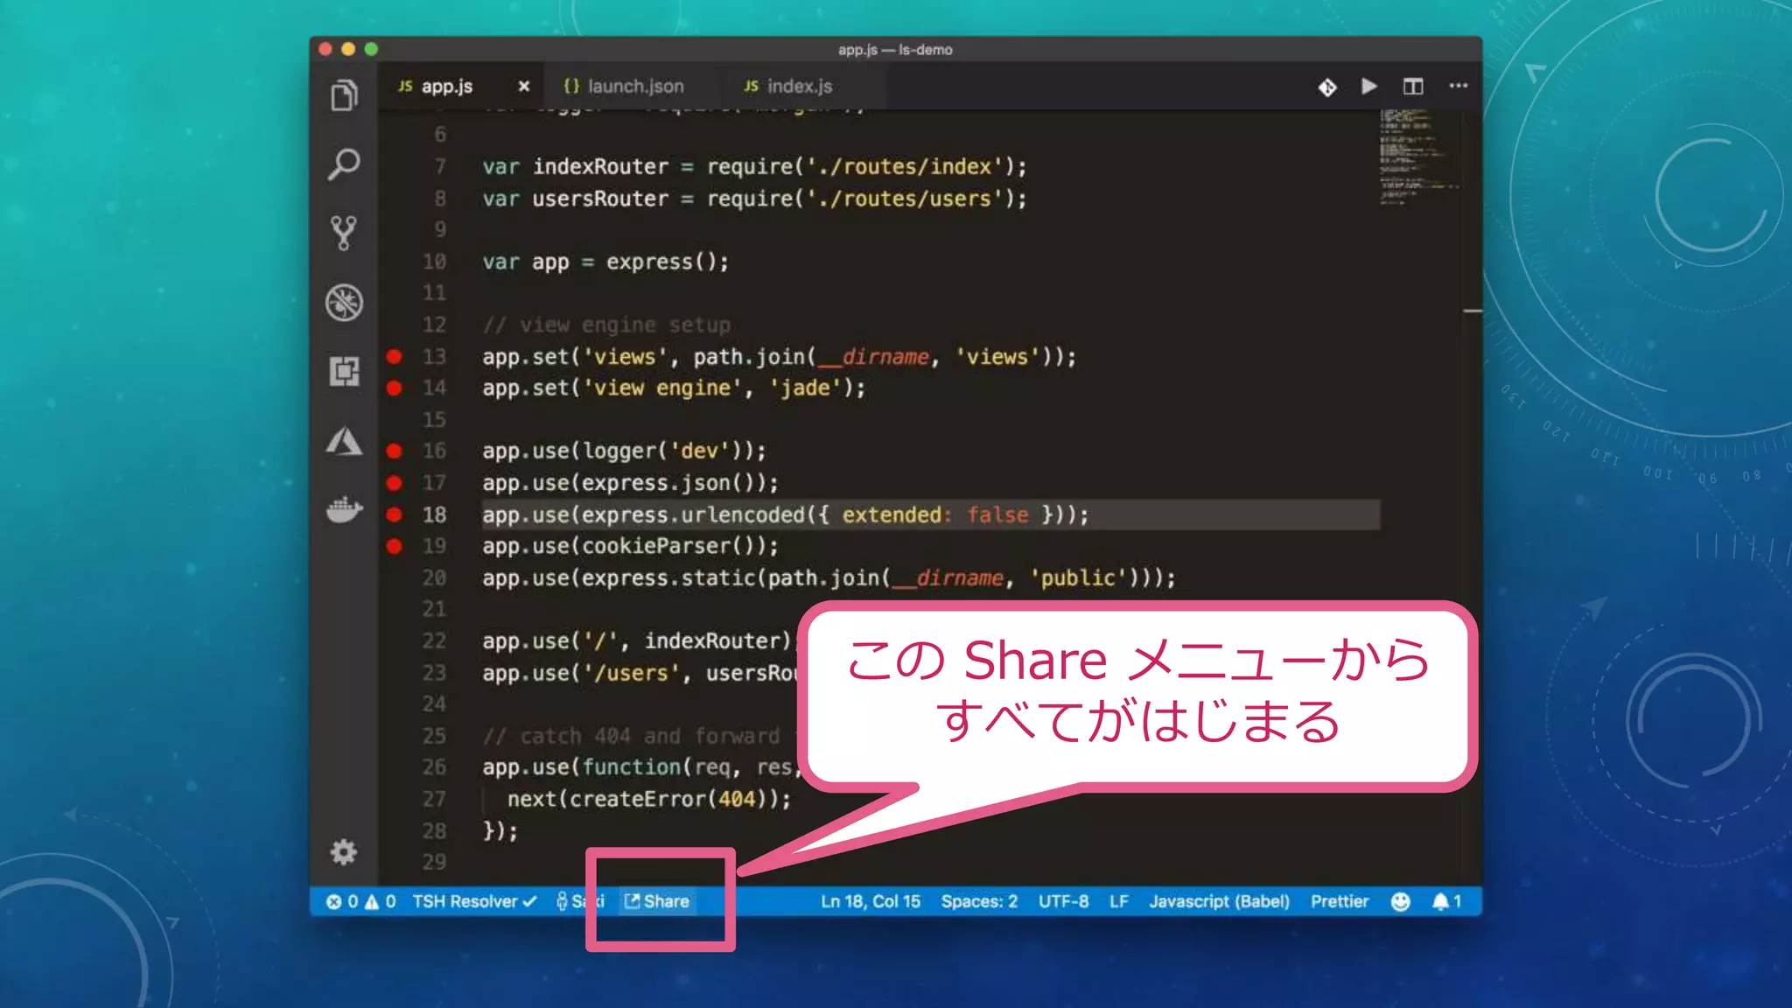Click Prettier in status bar

click(1339, 901)
